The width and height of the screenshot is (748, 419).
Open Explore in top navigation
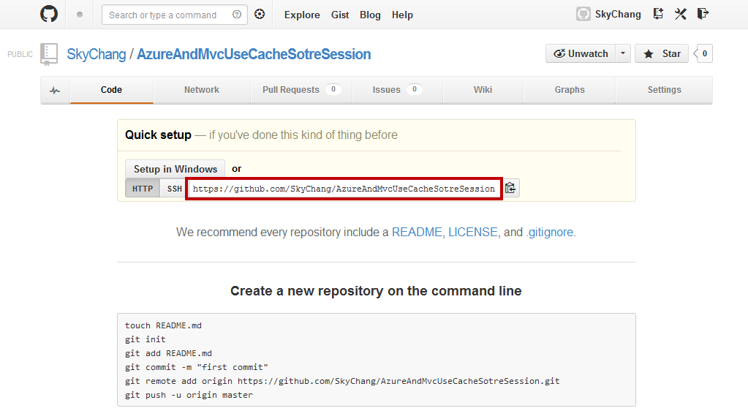coord(302,15)
